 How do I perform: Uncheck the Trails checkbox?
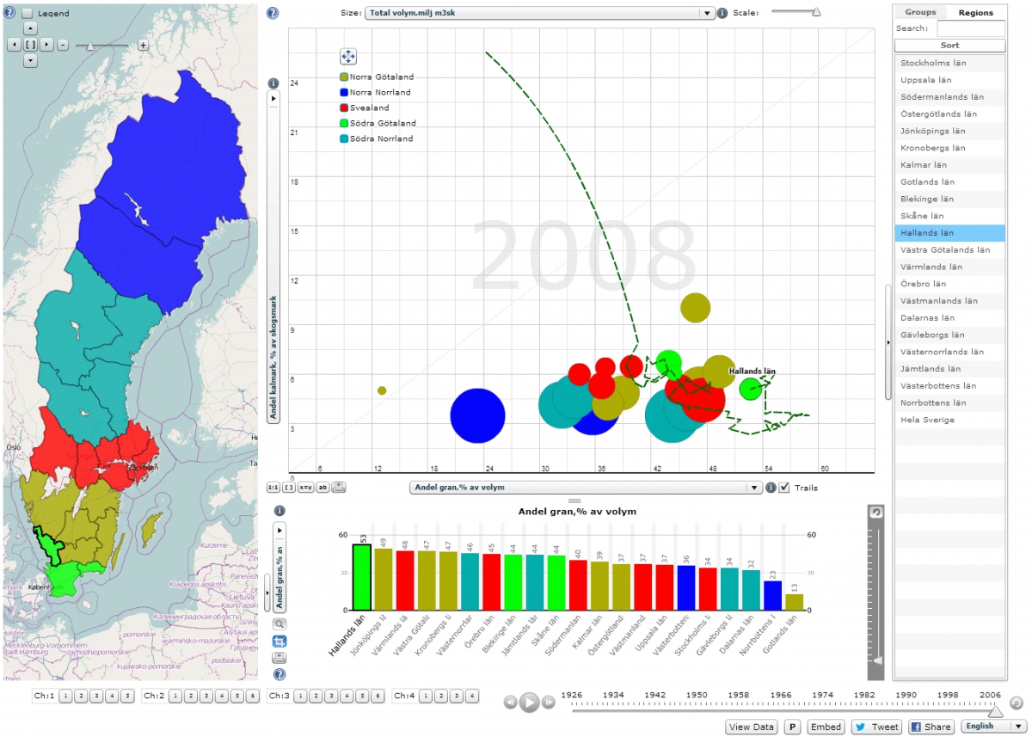784,488
